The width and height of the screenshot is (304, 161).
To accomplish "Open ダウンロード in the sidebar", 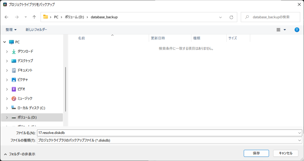I will pyautogui.click(x=25, y=51).
